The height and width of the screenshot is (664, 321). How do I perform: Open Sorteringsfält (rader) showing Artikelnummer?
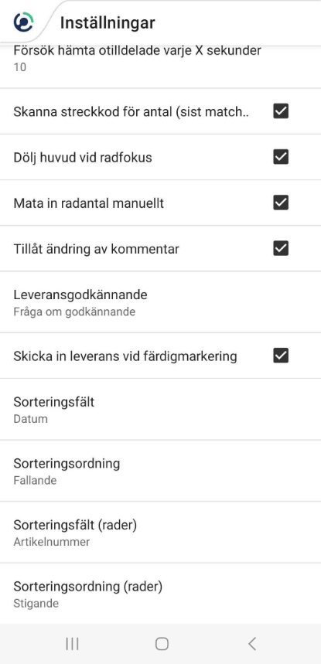(x=161, y=533)
